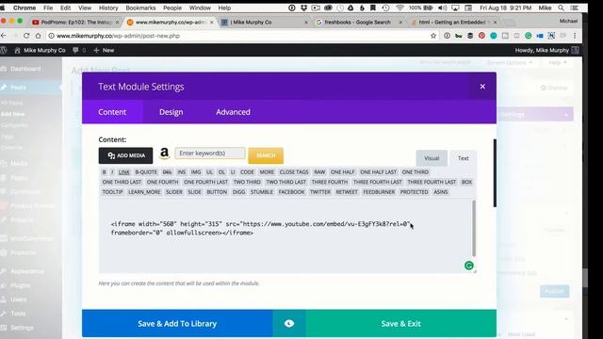This screenshot has height=339, width=603.
Task: Click the Amazon logo icon
Action: pyautogui.click(x=164, y=153)
